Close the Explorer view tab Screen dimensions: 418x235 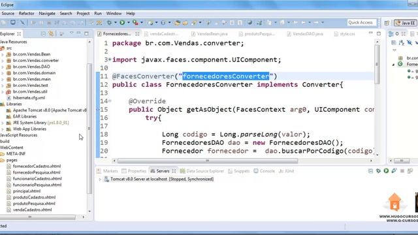(x=19, y=34)
